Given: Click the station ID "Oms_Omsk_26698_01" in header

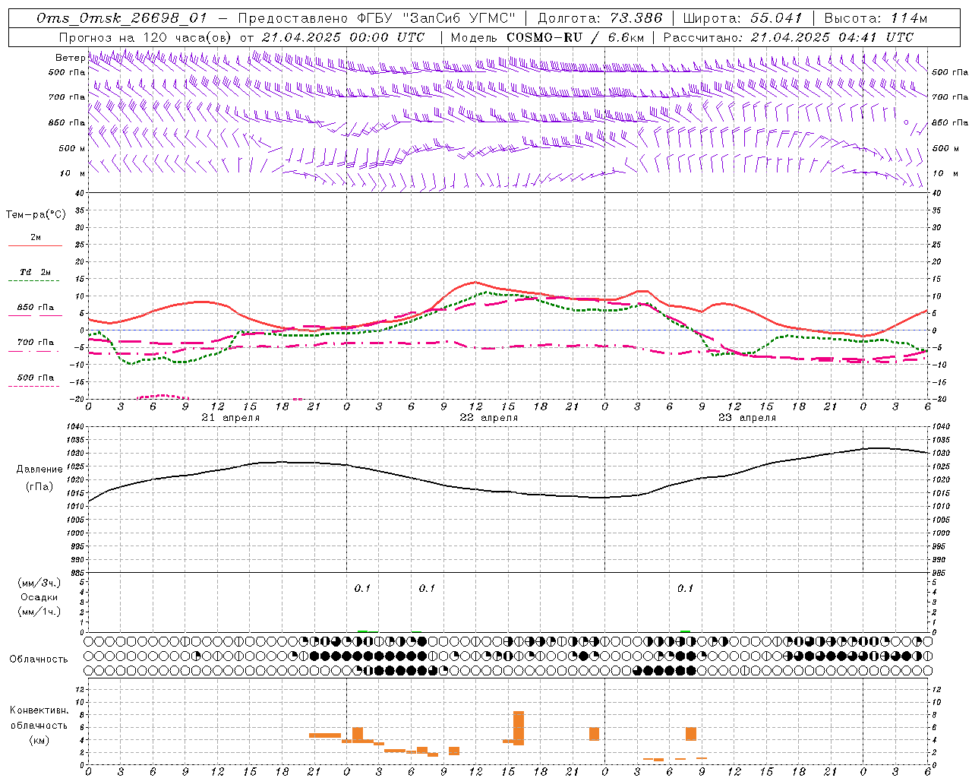Looking at the screenshot, I should point(122,18).
